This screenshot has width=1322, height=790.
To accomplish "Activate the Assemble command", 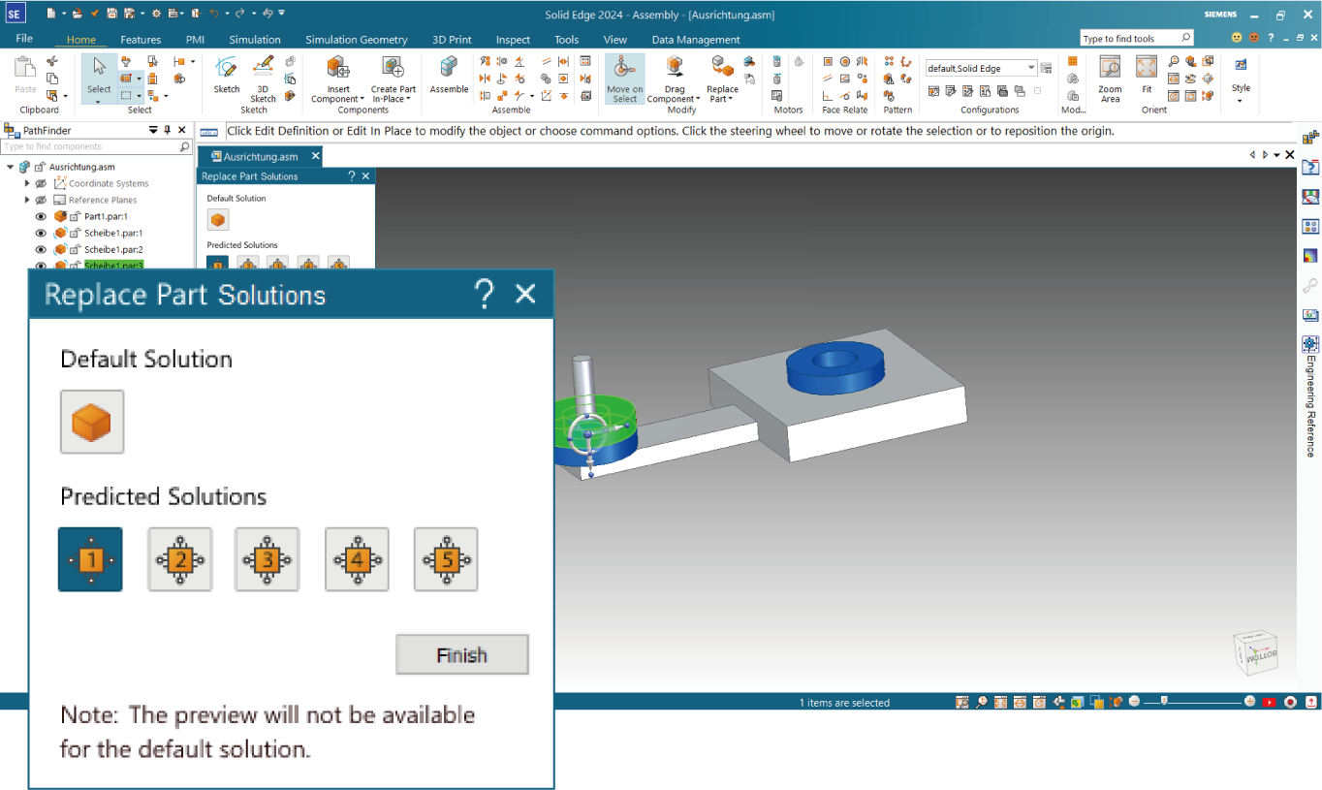I will (449, 75).
